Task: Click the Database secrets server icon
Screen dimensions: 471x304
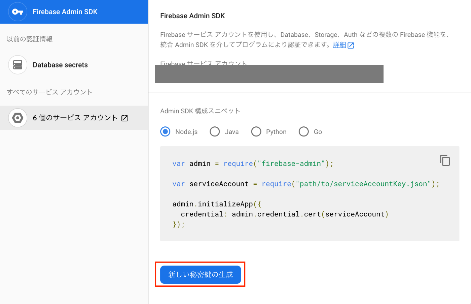Action: click(x=17, y=65)
